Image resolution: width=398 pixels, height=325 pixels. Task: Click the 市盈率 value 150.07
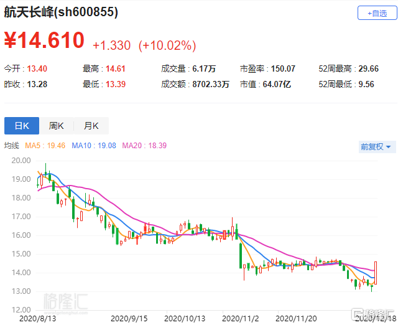point(282,68)
